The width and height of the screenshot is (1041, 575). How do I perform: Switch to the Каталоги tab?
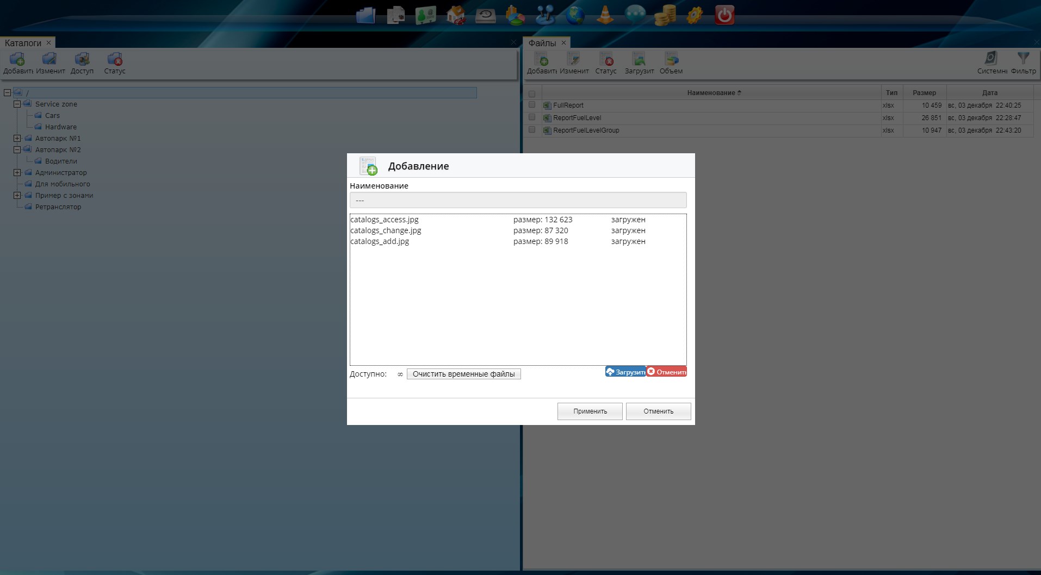23,43
